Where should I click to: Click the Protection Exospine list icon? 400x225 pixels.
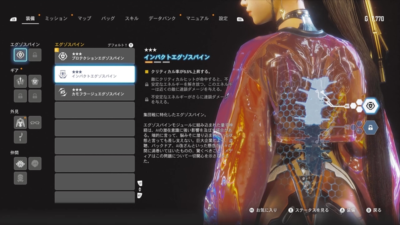pyautogui.click(x=63, y=56)
